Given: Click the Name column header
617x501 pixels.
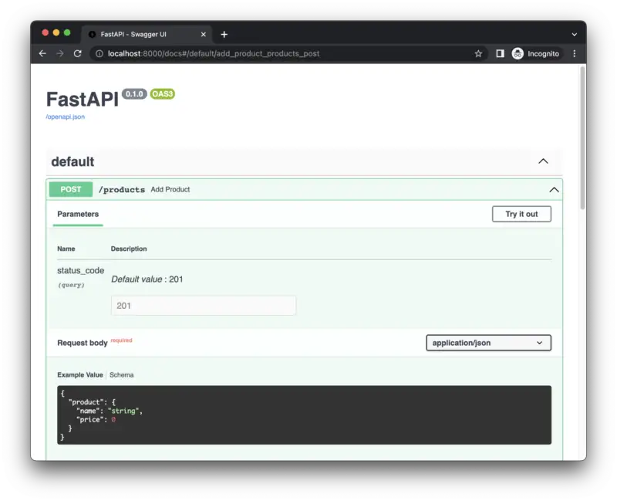Looking at the screenshot, I should coord(66,249).
